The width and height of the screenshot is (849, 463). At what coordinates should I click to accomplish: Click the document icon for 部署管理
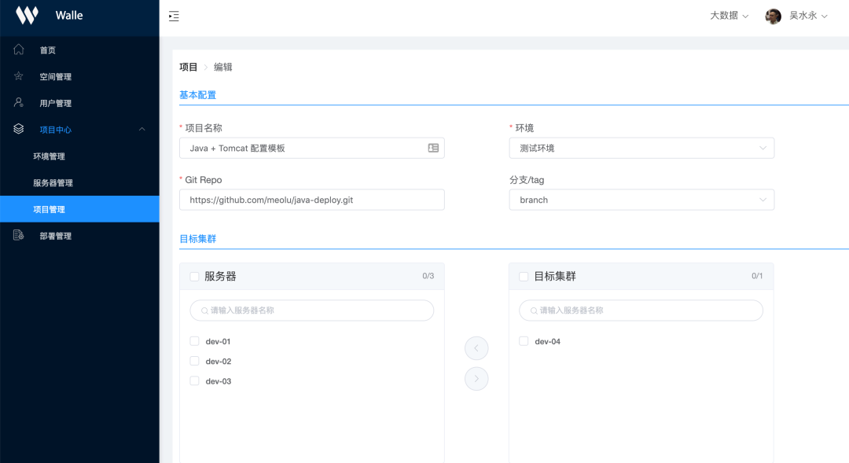18,235
